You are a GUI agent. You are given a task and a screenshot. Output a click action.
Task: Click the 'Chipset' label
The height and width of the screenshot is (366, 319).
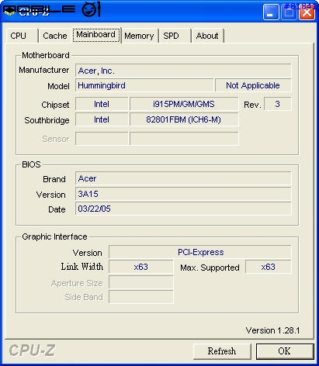coord(55,105)
